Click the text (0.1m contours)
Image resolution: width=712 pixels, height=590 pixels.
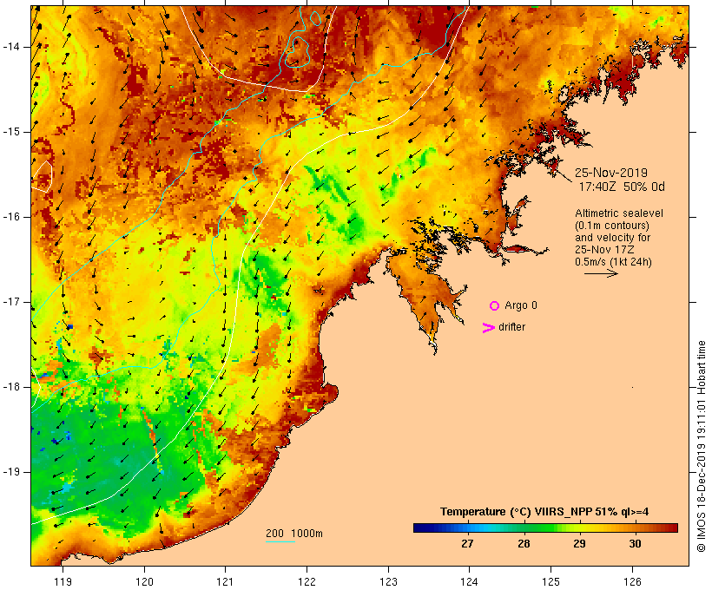[612, 226]
